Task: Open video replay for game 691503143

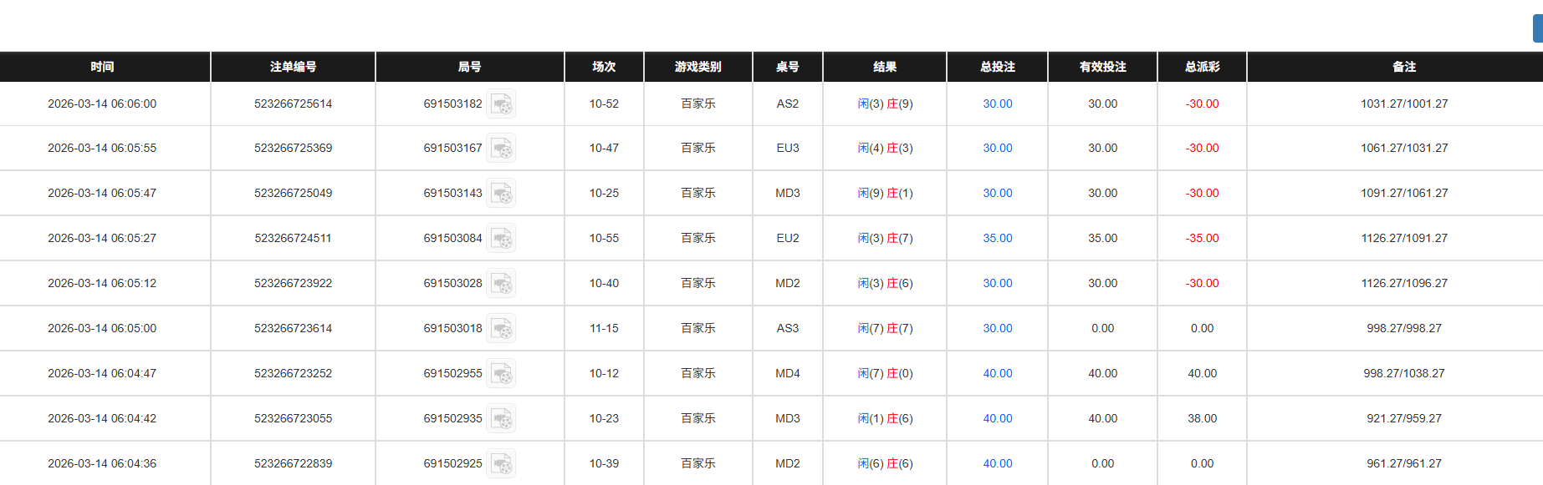Action: [x=502, y=193]
